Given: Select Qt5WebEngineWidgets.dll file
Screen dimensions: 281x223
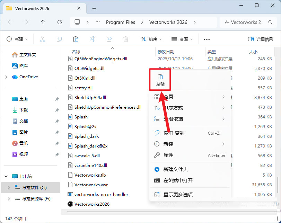Looking at the screenshot, I should [x=97, y=59].
